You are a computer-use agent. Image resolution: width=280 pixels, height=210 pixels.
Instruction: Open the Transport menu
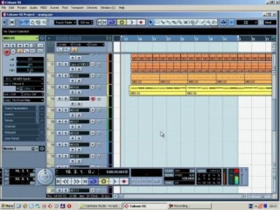click(77, 8)
